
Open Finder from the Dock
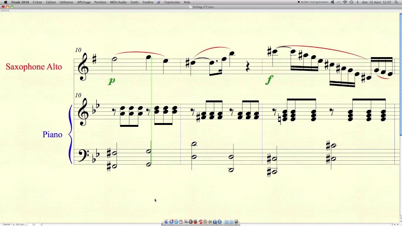click(166, 222)
